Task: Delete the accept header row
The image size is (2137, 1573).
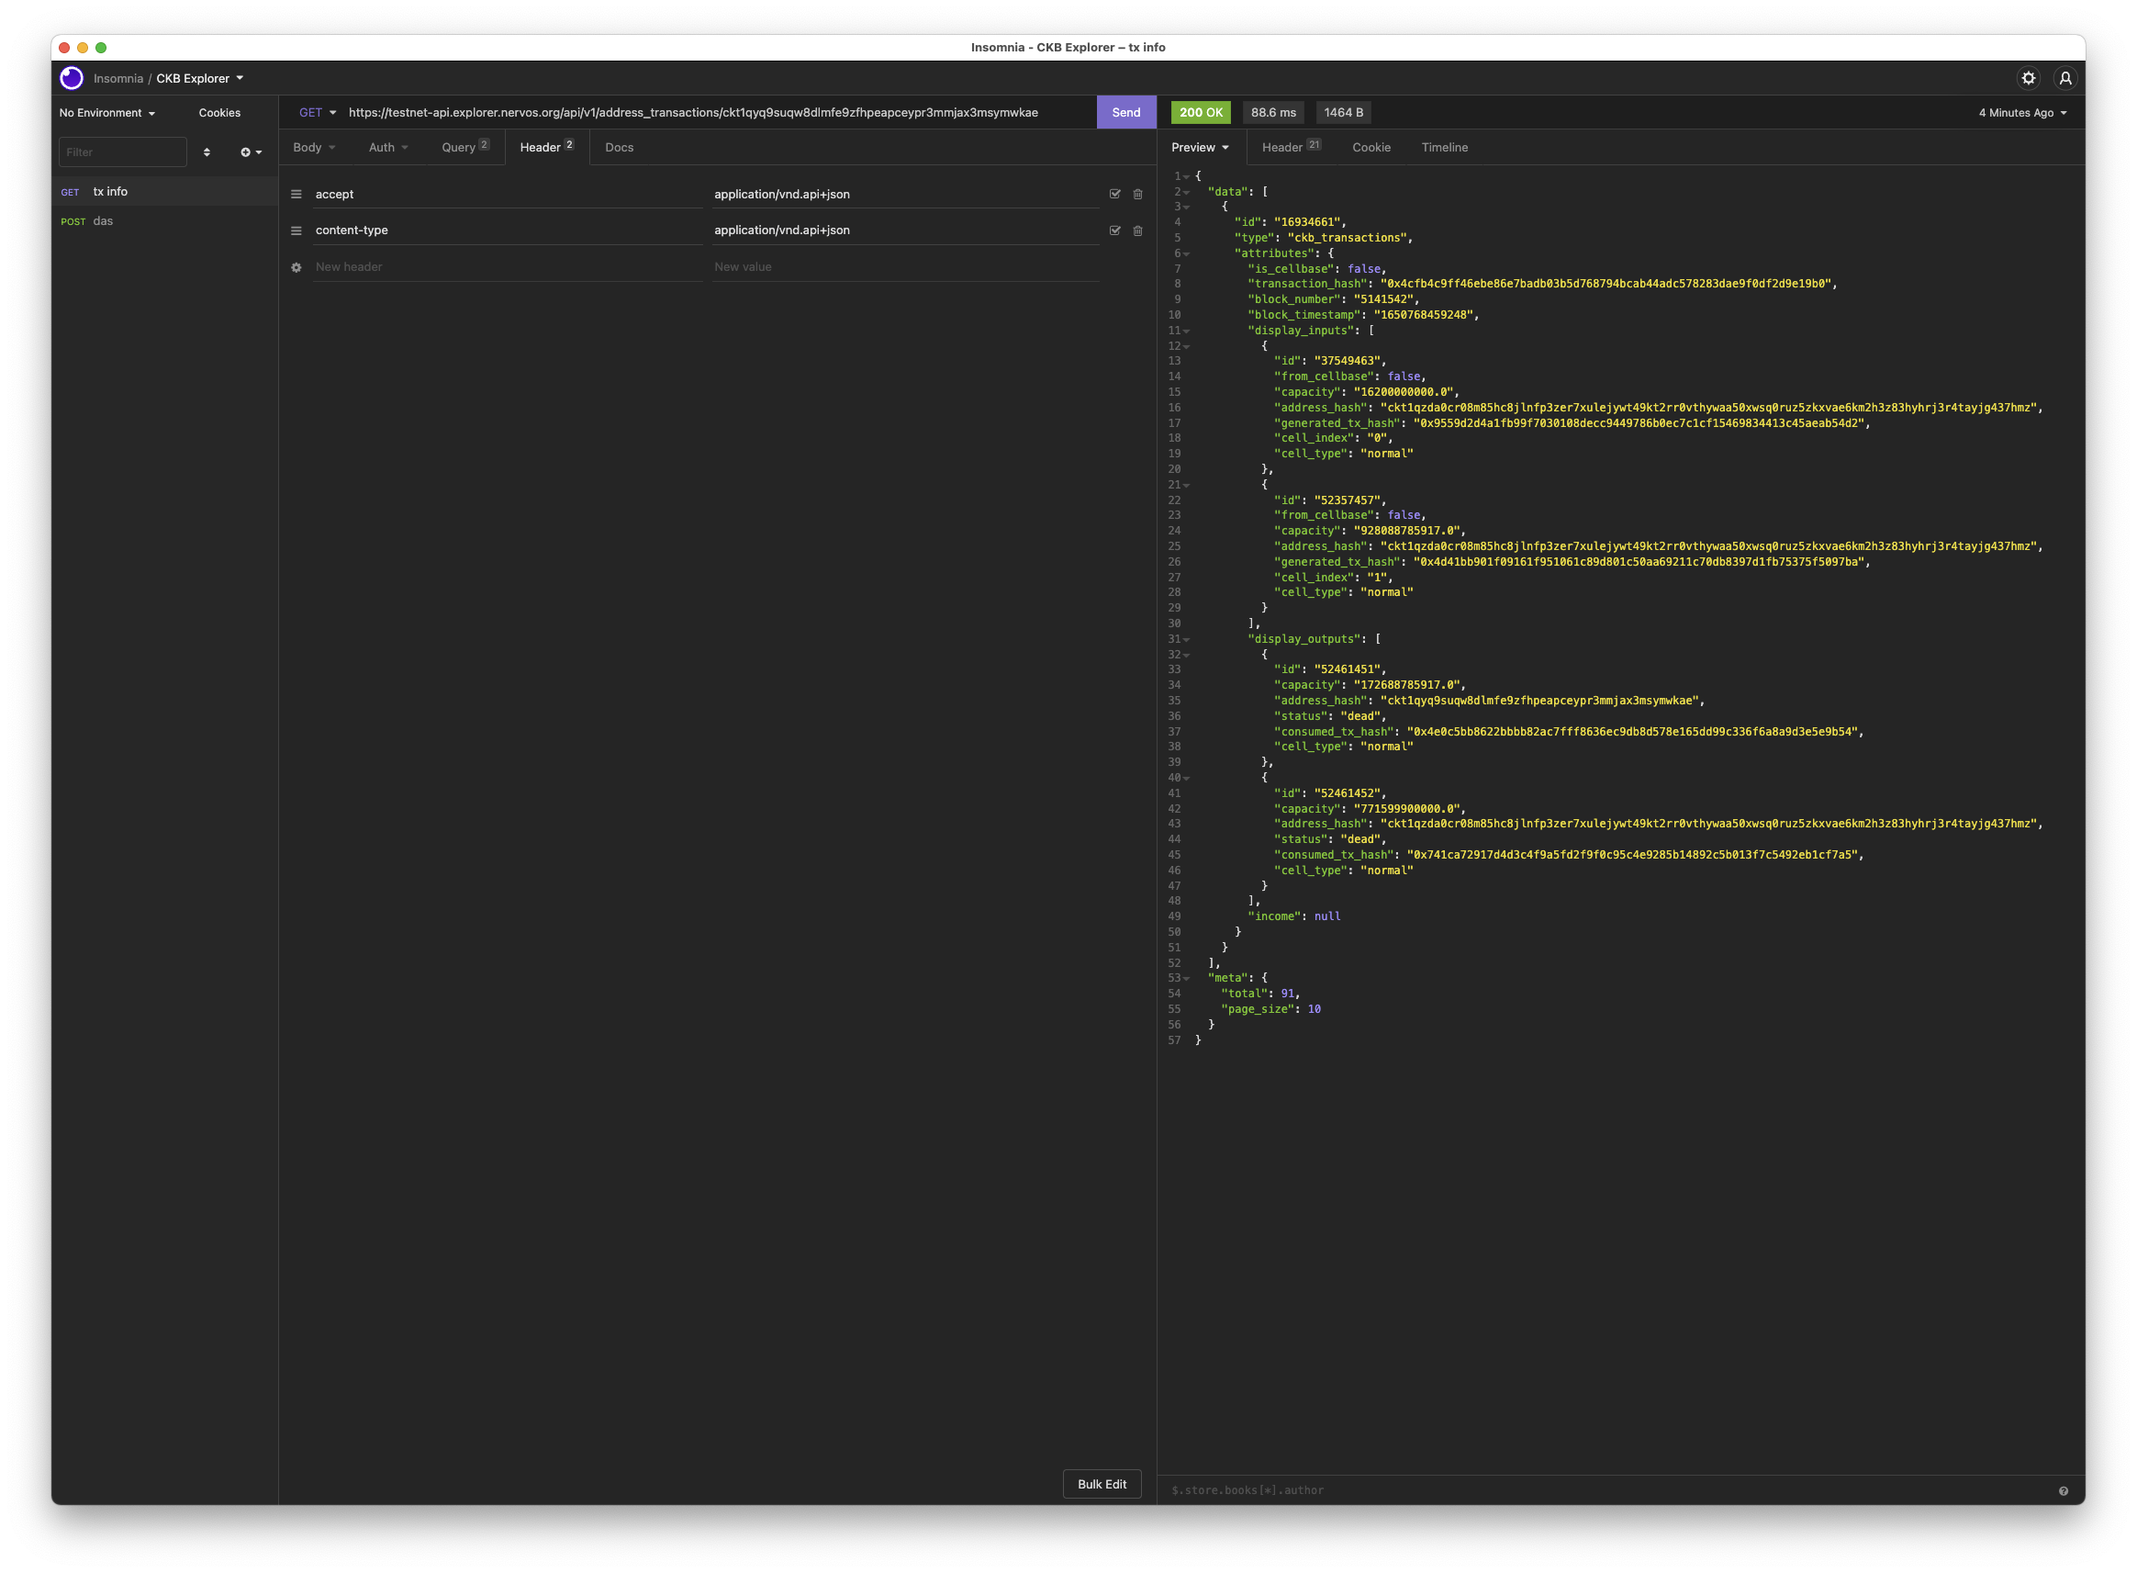Action: pyautogui.click(x=1137, y=195)
